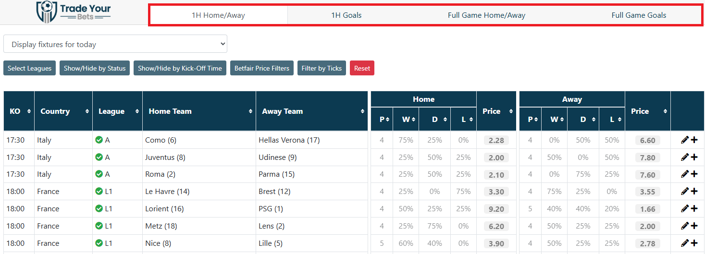Click the plus icon for Juventus row
Image resolution: width=705 pixels, height=254 pixels.
click(694, 157)
